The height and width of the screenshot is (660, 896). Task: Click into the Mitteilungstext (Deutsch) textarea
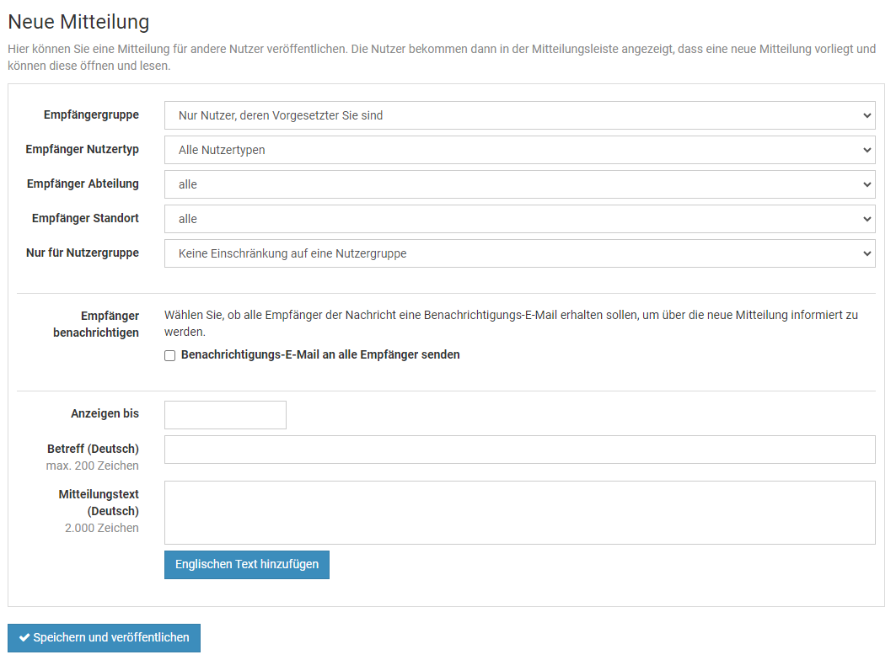click(x=519, y=513)
